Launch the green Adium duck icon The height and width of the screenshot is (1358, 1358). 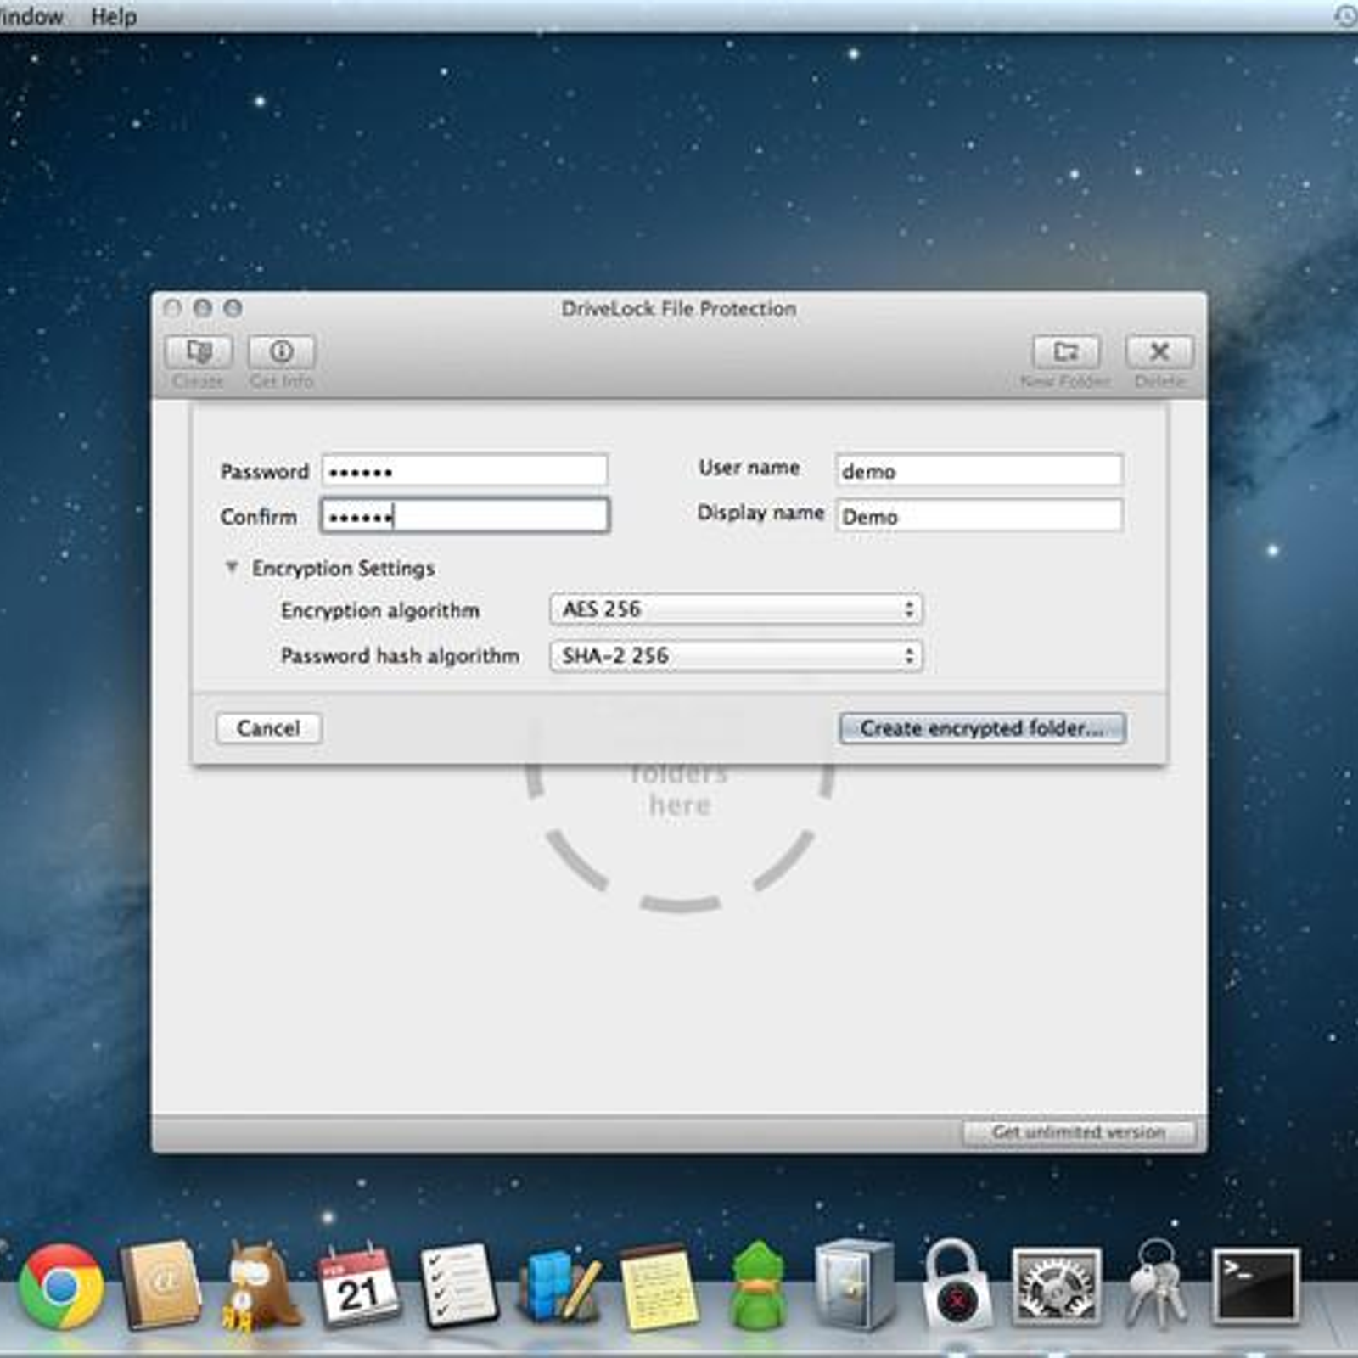758,1286
